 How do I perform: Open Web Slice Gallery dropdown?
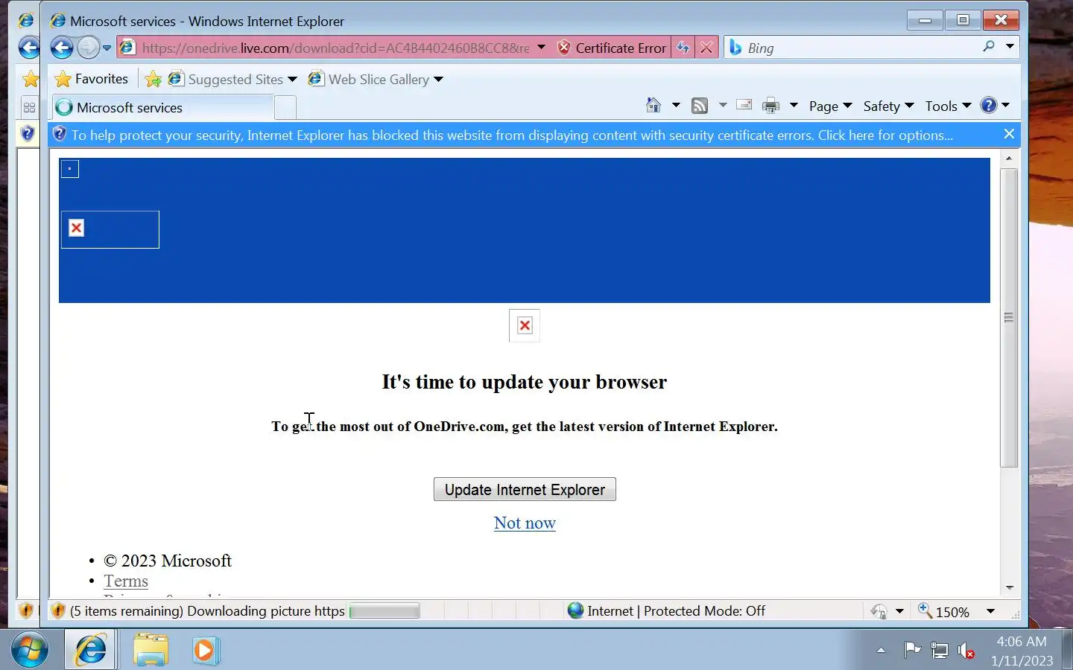click(x=376, y=79)
